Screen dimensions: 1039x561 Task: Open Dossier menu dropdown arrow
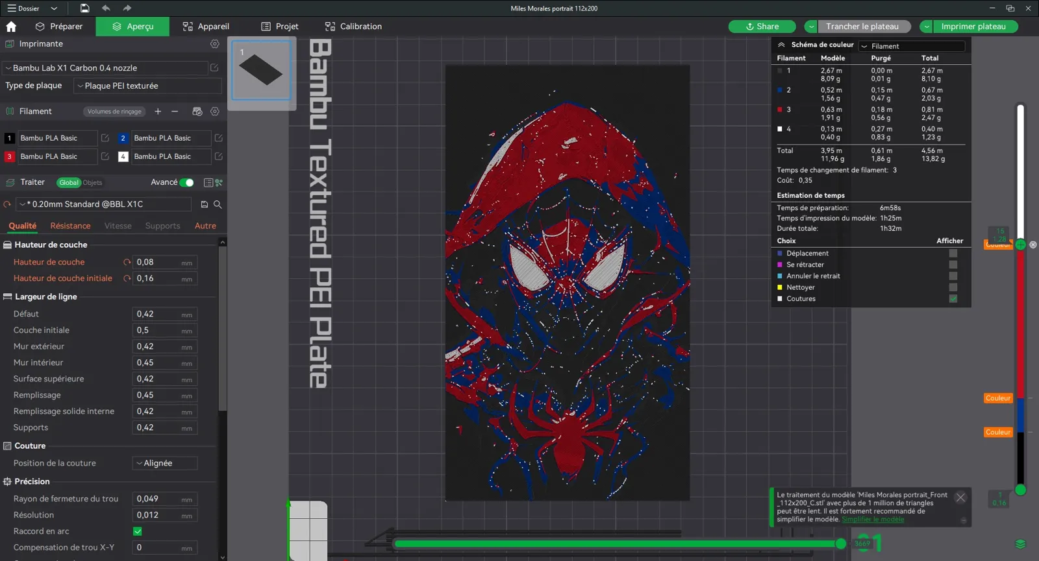[x=54, y=8]
